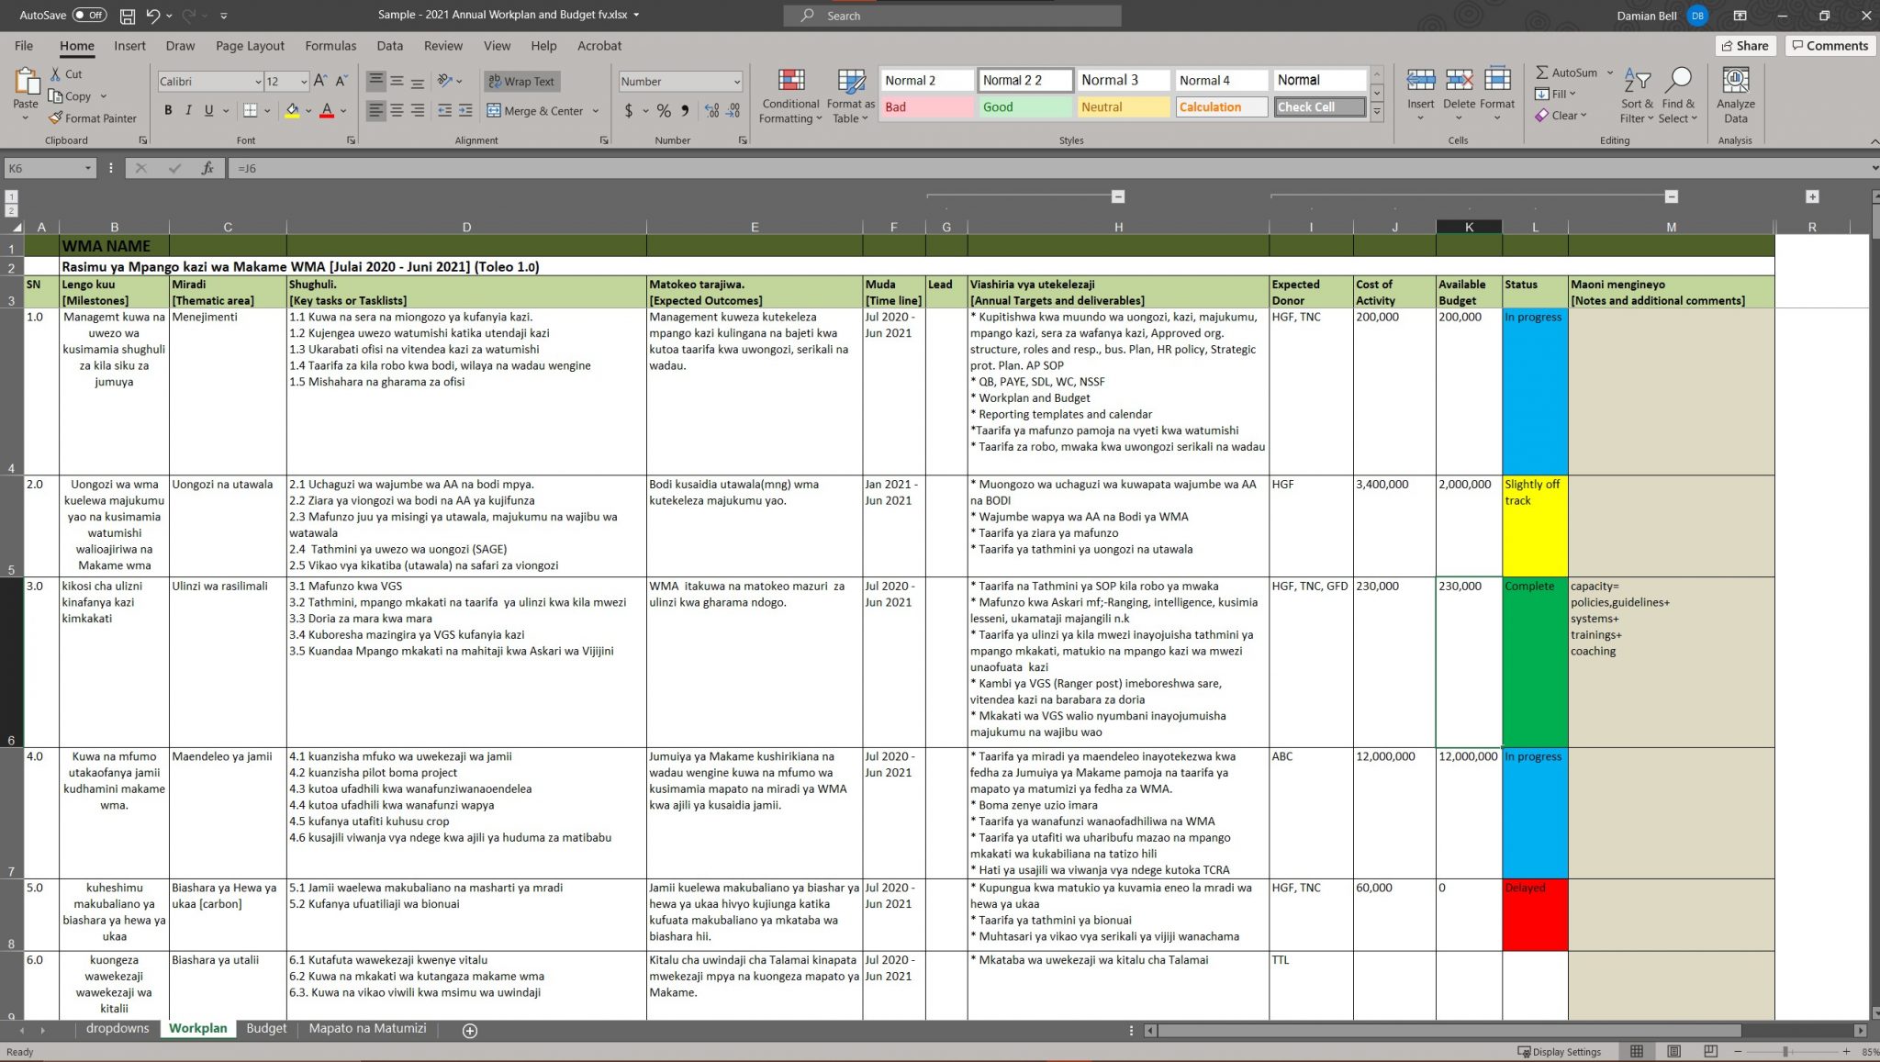
Task: Click the Format as Table icon
Action: pyautogui.click(x=851, y=82)
